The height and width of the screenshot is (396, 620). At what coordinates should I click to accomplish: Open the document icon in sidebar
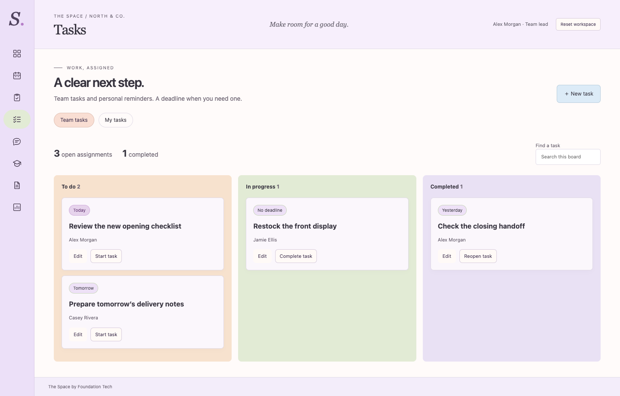(17, 186)
